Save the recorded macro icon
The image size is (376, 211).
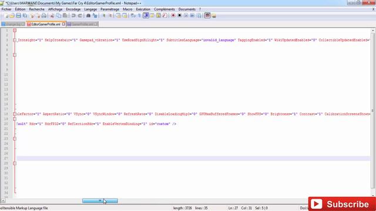[x=199, y=16]
